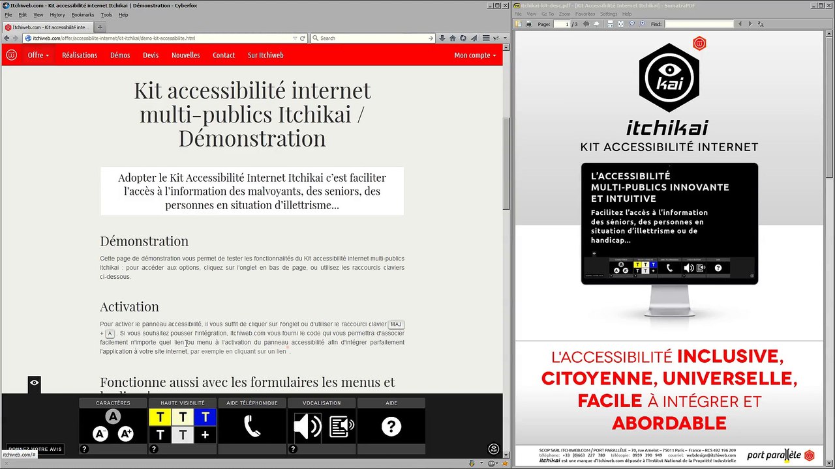Toggle the accessibility panel eye tab
835x469 pixels.
35,384
